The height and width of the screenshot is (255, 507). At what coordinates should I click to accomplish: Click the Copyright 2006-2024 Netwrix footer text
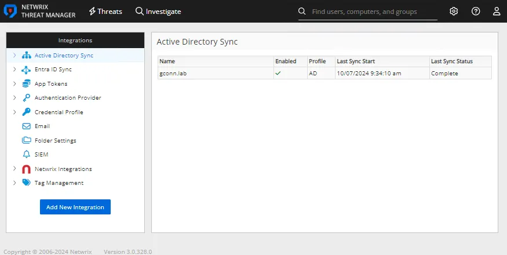(x=48, y=252)
